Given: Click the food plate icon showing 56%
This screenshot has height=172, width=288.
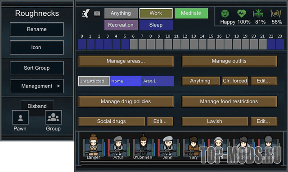Looking at the screenshot, I should click(x=276, y=14).
